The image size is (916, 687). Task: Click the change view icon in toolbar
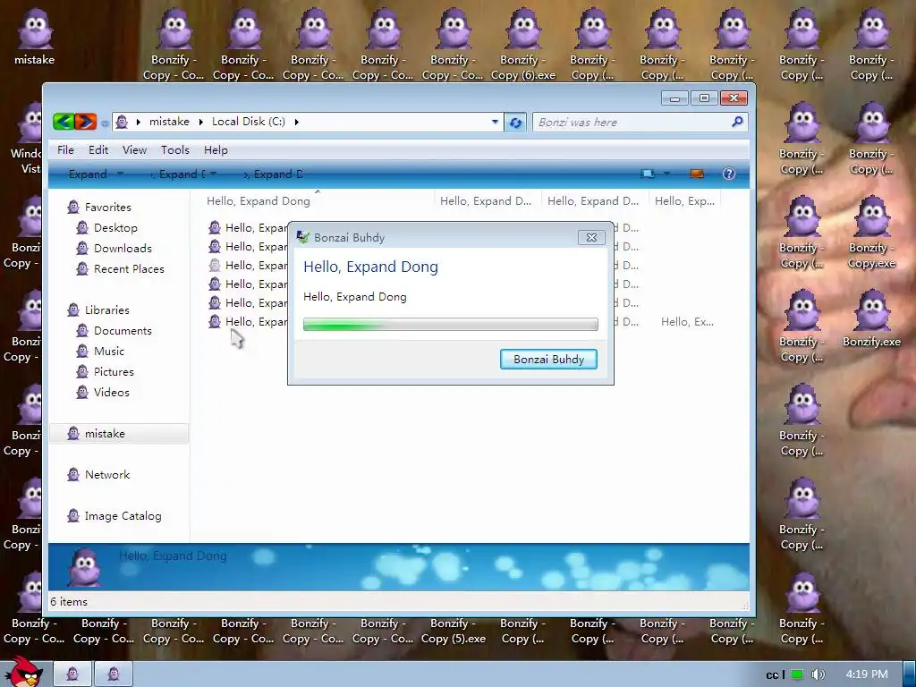(648, 174)
